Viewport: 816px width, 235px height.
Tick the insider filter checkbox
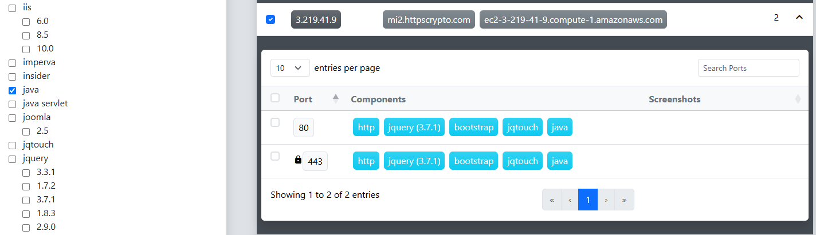(x=13, y=77)
